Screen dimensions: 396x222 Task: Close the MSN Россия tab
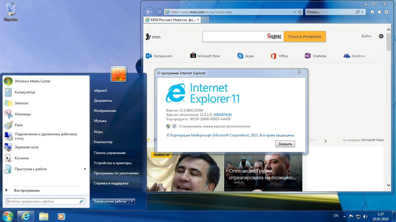[198, 20]
